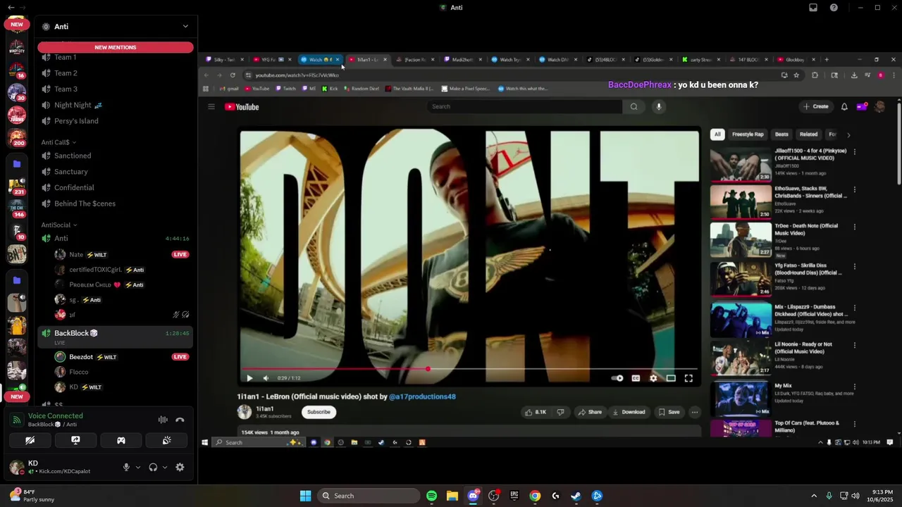Image resolution: width=902 pixels, height=507 pixels.
Task: Select the Related filter chip
Action: click(808, 134)
